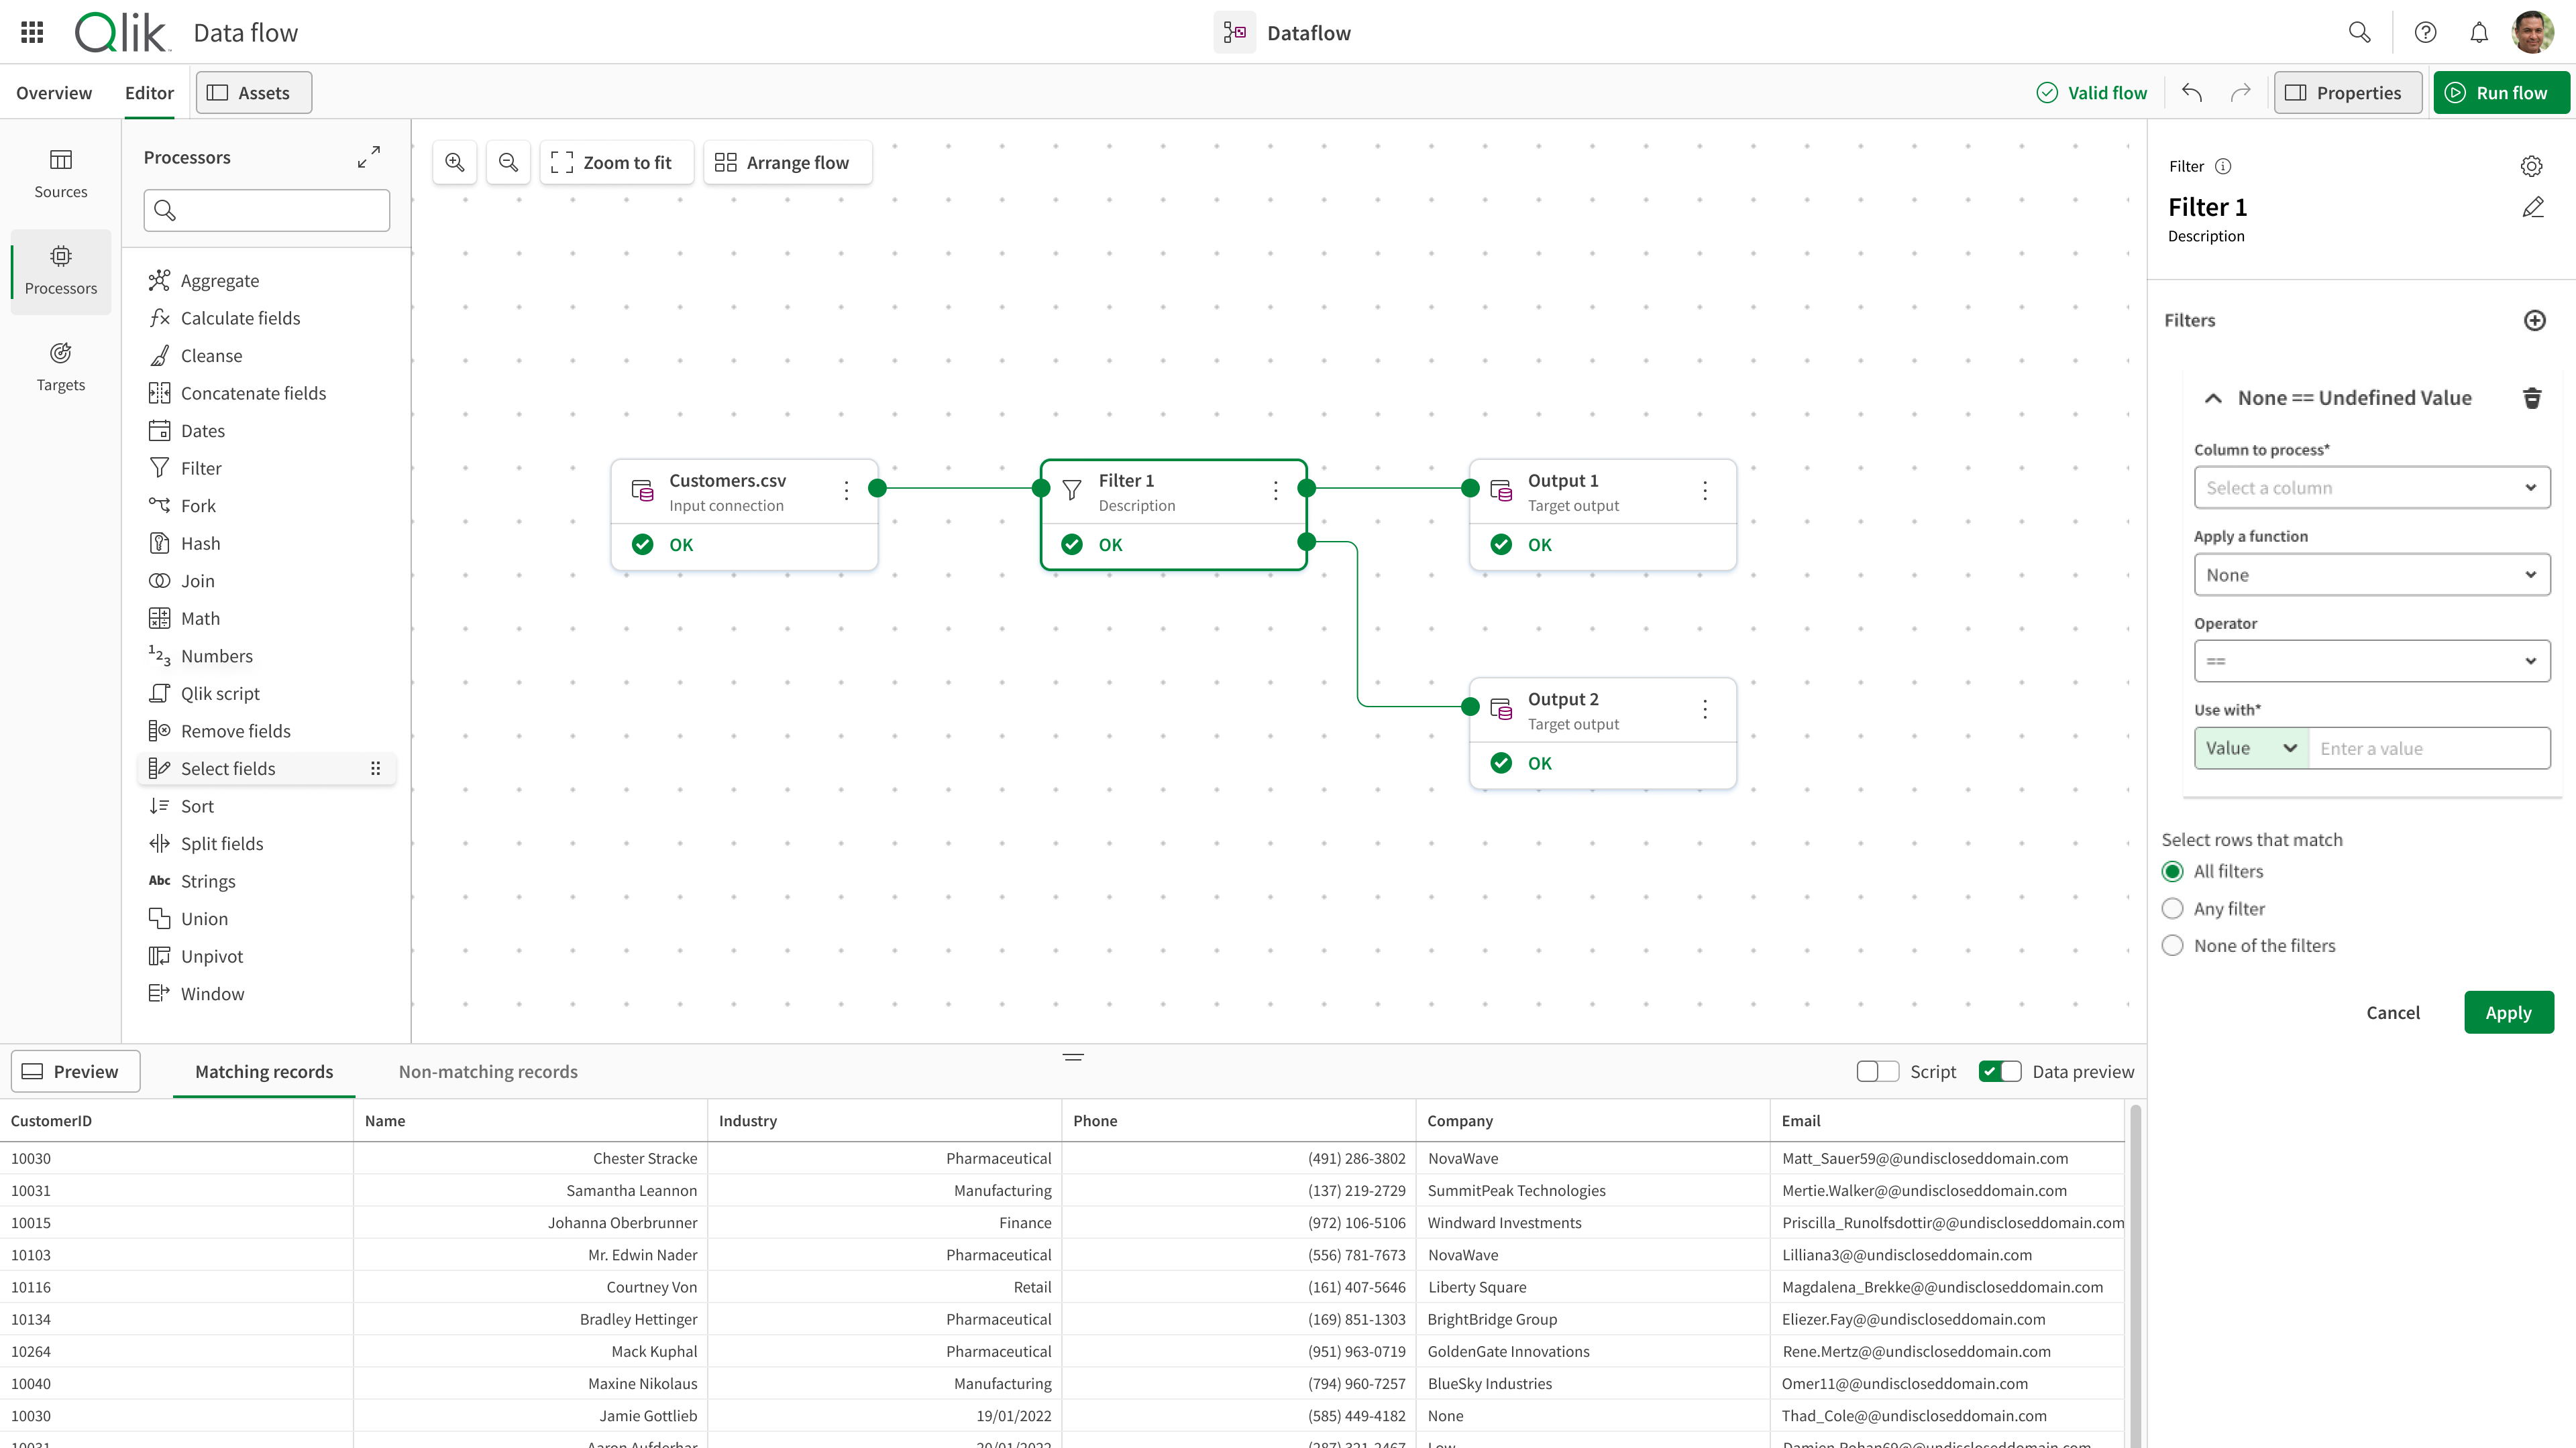Image resolution: width=2576 pixels, height=1448 pixels.
Task: Collapse the None == Undefined Value filter
Action: [x=2213, y=398]
